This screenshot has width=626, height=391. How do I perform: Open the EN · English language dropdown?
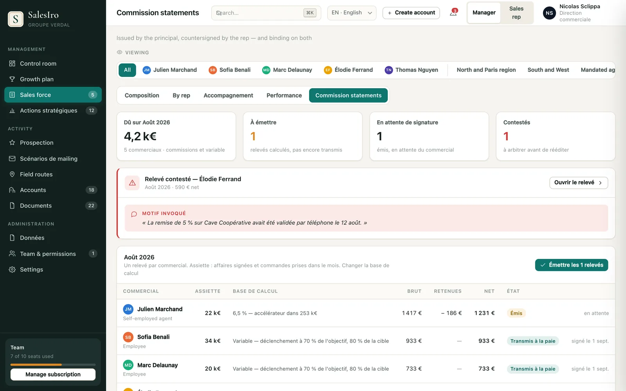click(352, 13)
